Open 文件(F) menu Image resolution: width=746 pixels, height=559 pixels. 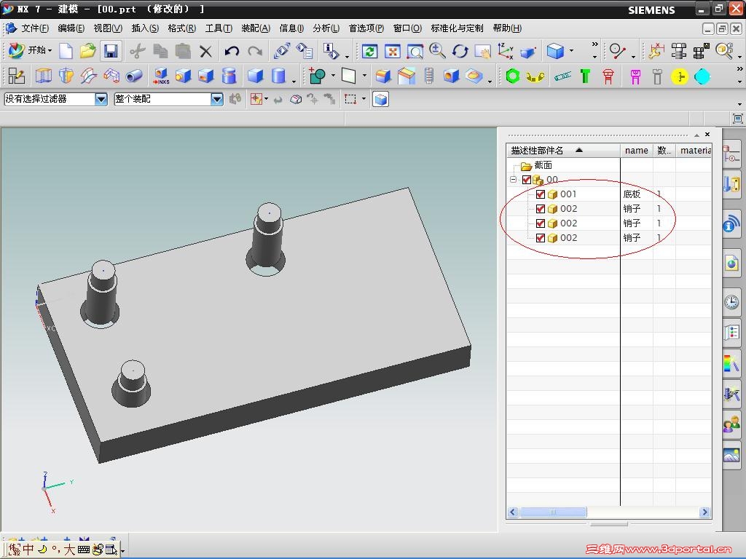[34, 28]
